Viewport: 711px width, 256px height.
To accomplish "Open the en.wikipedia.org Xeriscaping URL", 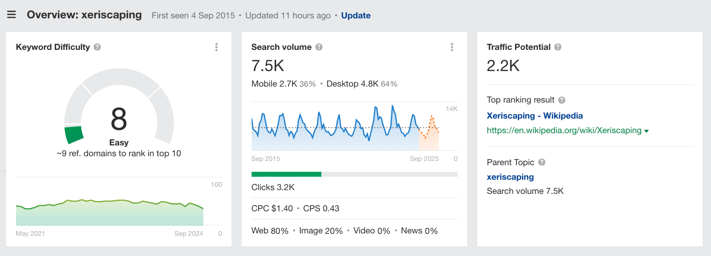I will (564, 131).
